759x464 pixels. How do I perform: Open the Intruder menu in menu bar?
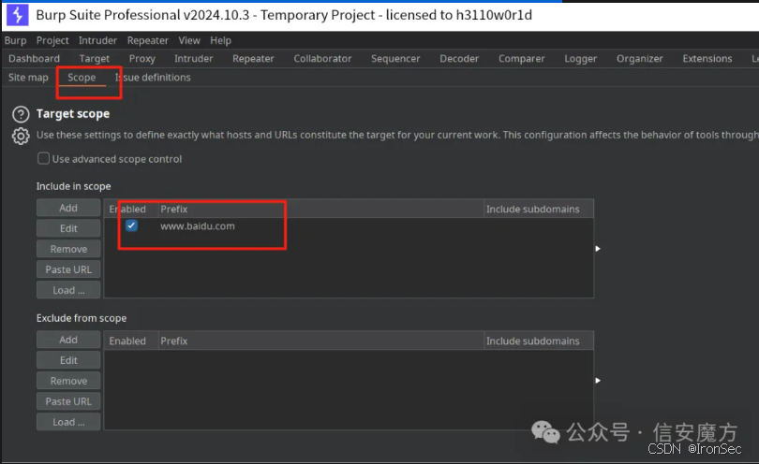click(x=97, y=40)
